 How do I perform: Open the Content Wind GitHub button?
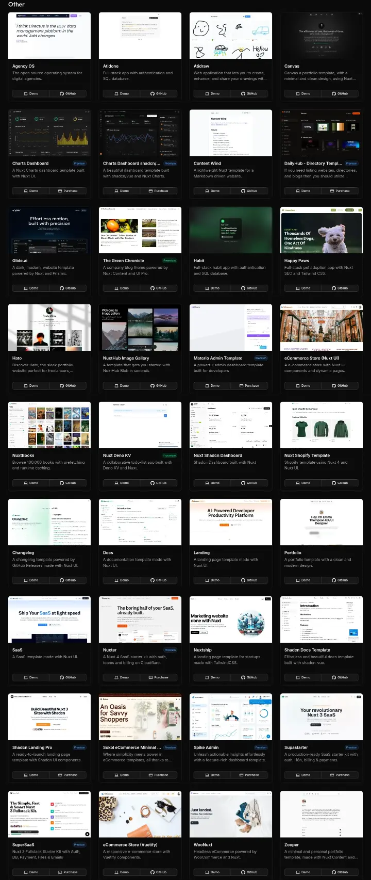(x=249, y=191)
